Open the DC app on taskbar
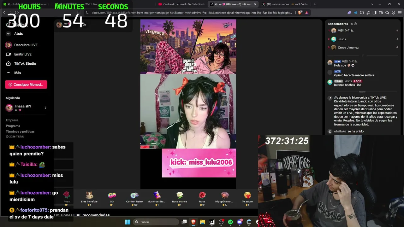 (x=212, y=222)
